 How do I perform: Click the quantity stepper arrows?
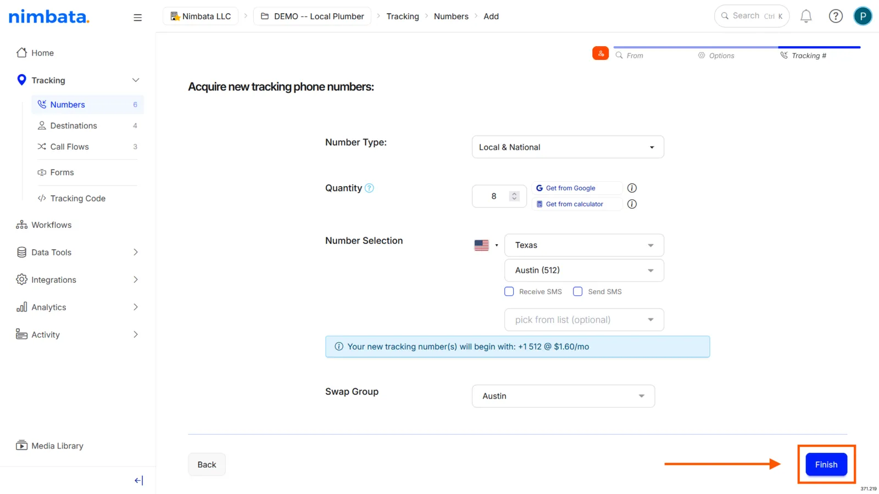514,196
